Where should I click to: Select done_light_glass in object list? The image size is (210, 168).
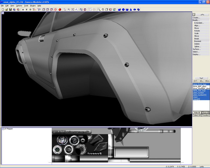(201, 86)
